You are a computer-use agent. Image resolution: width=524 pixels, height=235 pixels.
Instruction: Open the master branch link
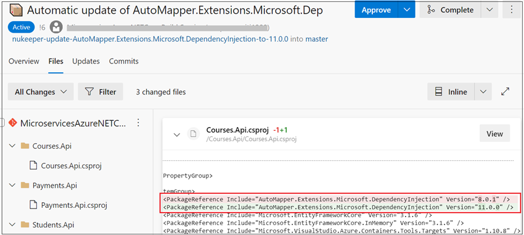tap(317, 39)
